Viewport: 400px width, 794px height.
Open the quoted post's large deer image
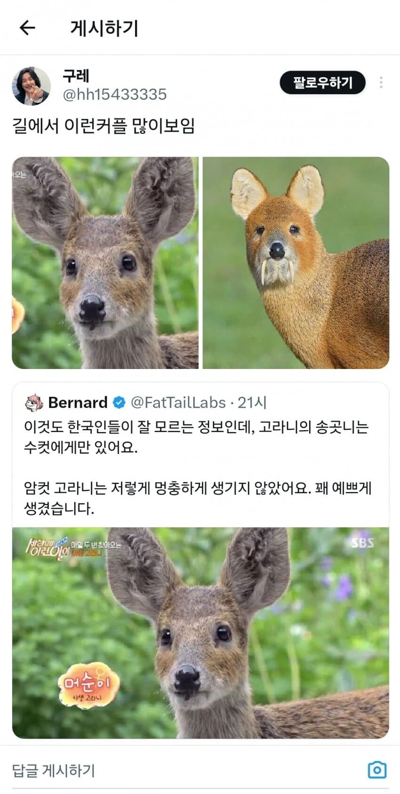point(200,633)
